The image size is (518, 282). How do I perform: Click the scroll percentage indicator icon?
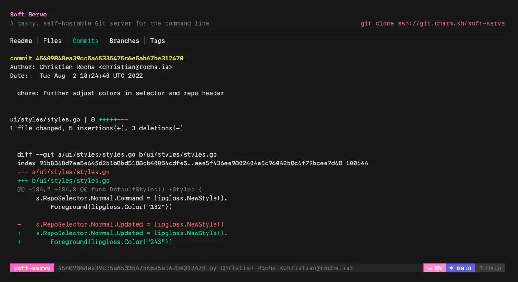pos(430,268)
